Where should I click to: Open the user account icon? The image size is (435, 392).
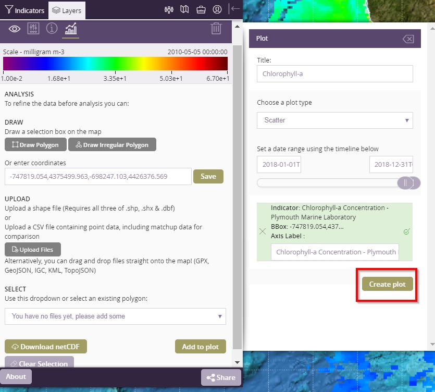point(217,10)
